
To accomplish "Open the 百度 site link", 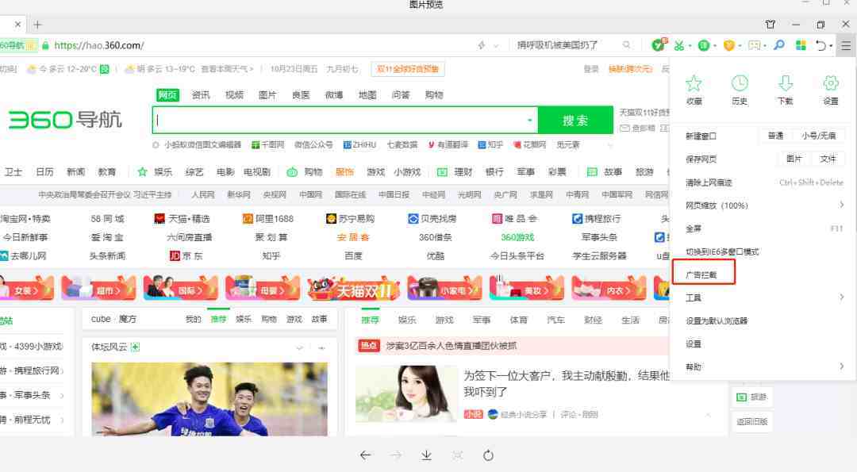I will pyautogui.click(x=353, y=255).
